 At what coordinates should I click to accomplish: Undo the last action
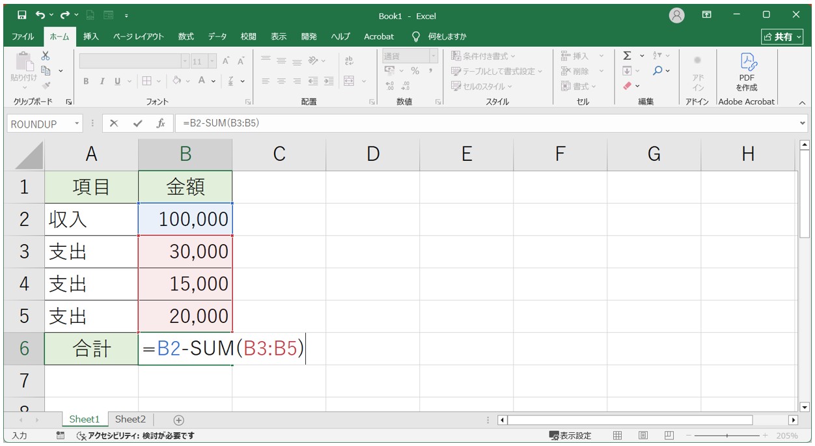(x=41, y=14)
